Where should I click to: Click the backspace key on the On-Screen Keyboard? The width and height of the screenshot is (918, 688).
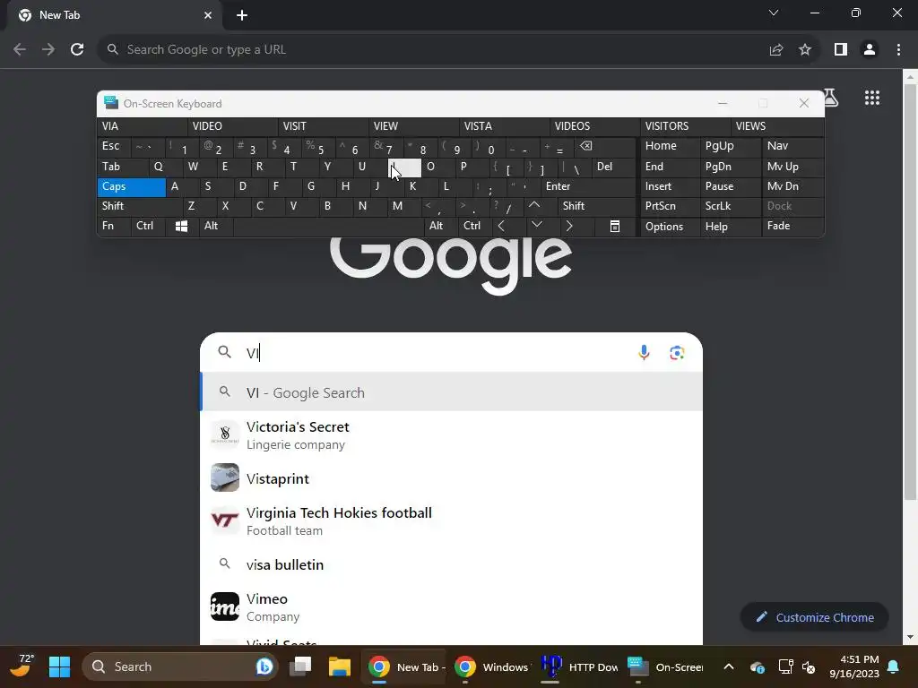585,146
